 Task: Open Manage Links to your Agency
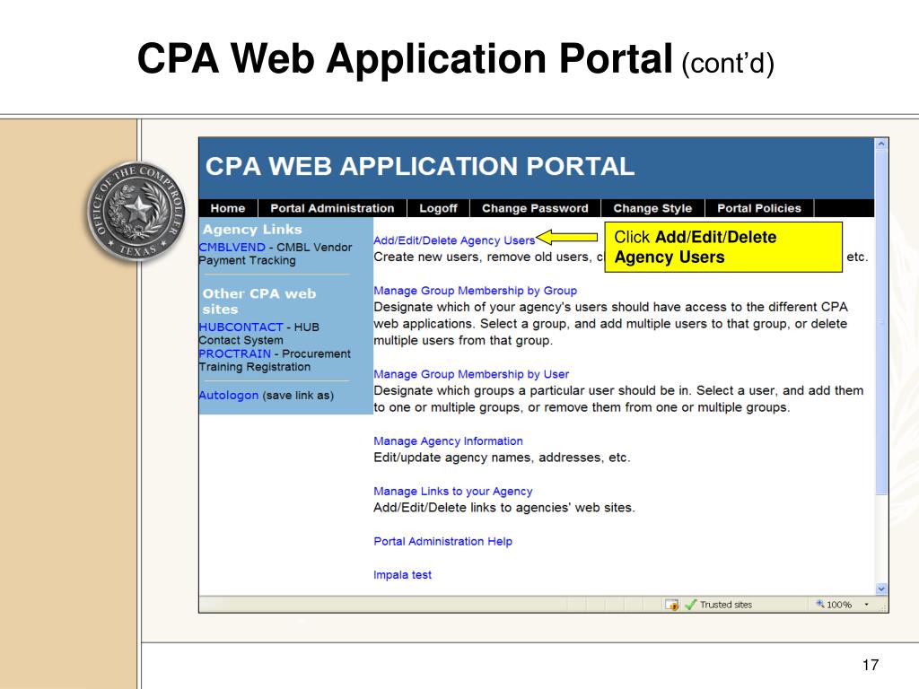click(x=453, y=491)
